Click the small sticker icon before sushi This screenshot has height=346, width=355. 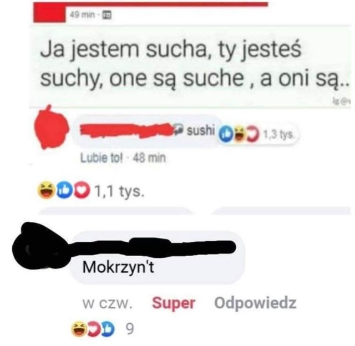click(179, 129)
